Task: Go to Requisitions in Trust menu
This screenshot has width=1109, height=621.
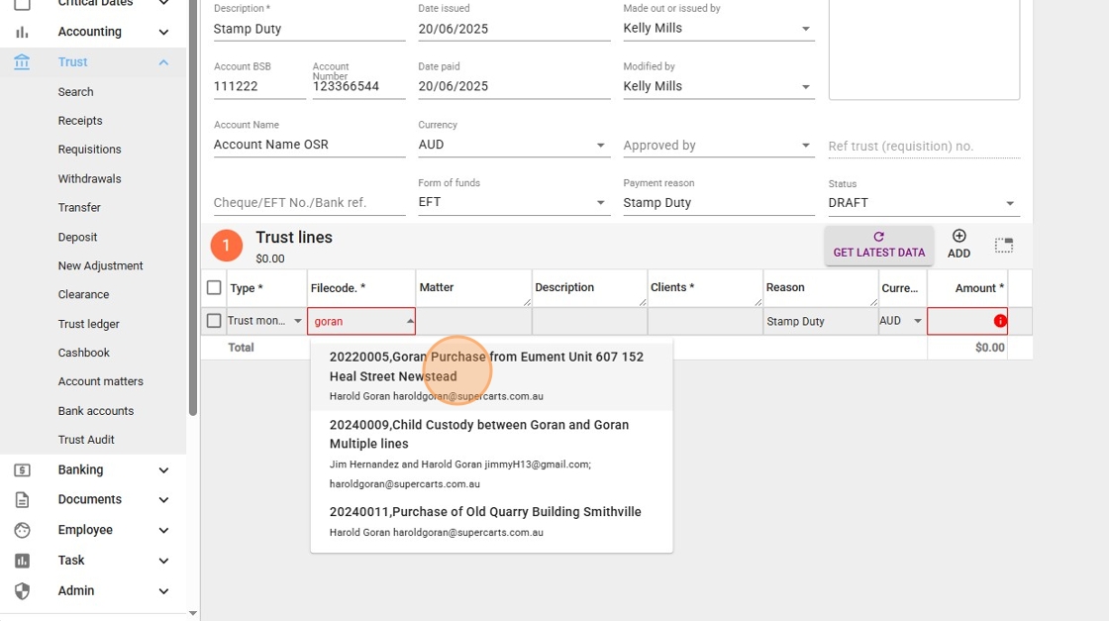Action: (89, 150)
